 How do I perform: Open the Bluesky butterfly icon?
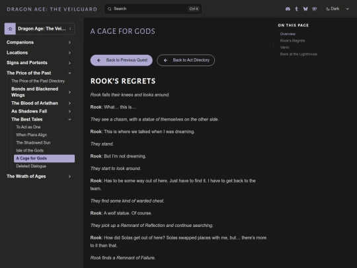click(x=305, y=9)
